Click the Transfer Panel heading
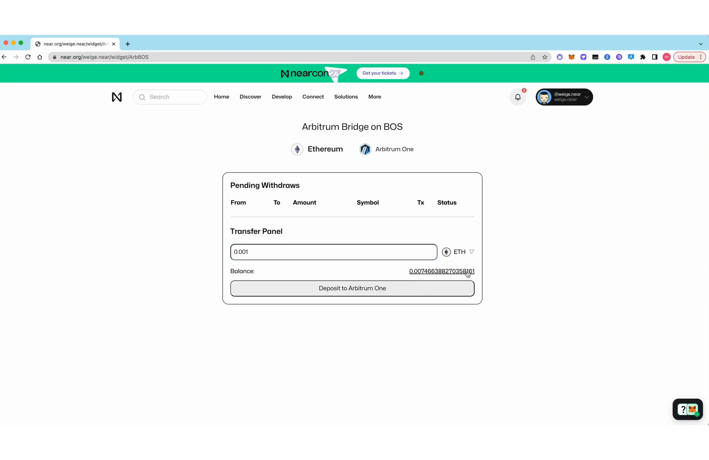This screenshot has height=460, width=709. tap(256, 231)
